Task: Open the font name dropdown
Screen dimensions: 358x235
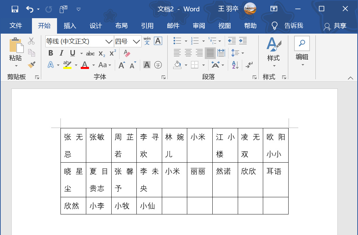Action: pyautogui.click(x=109, y=41)
